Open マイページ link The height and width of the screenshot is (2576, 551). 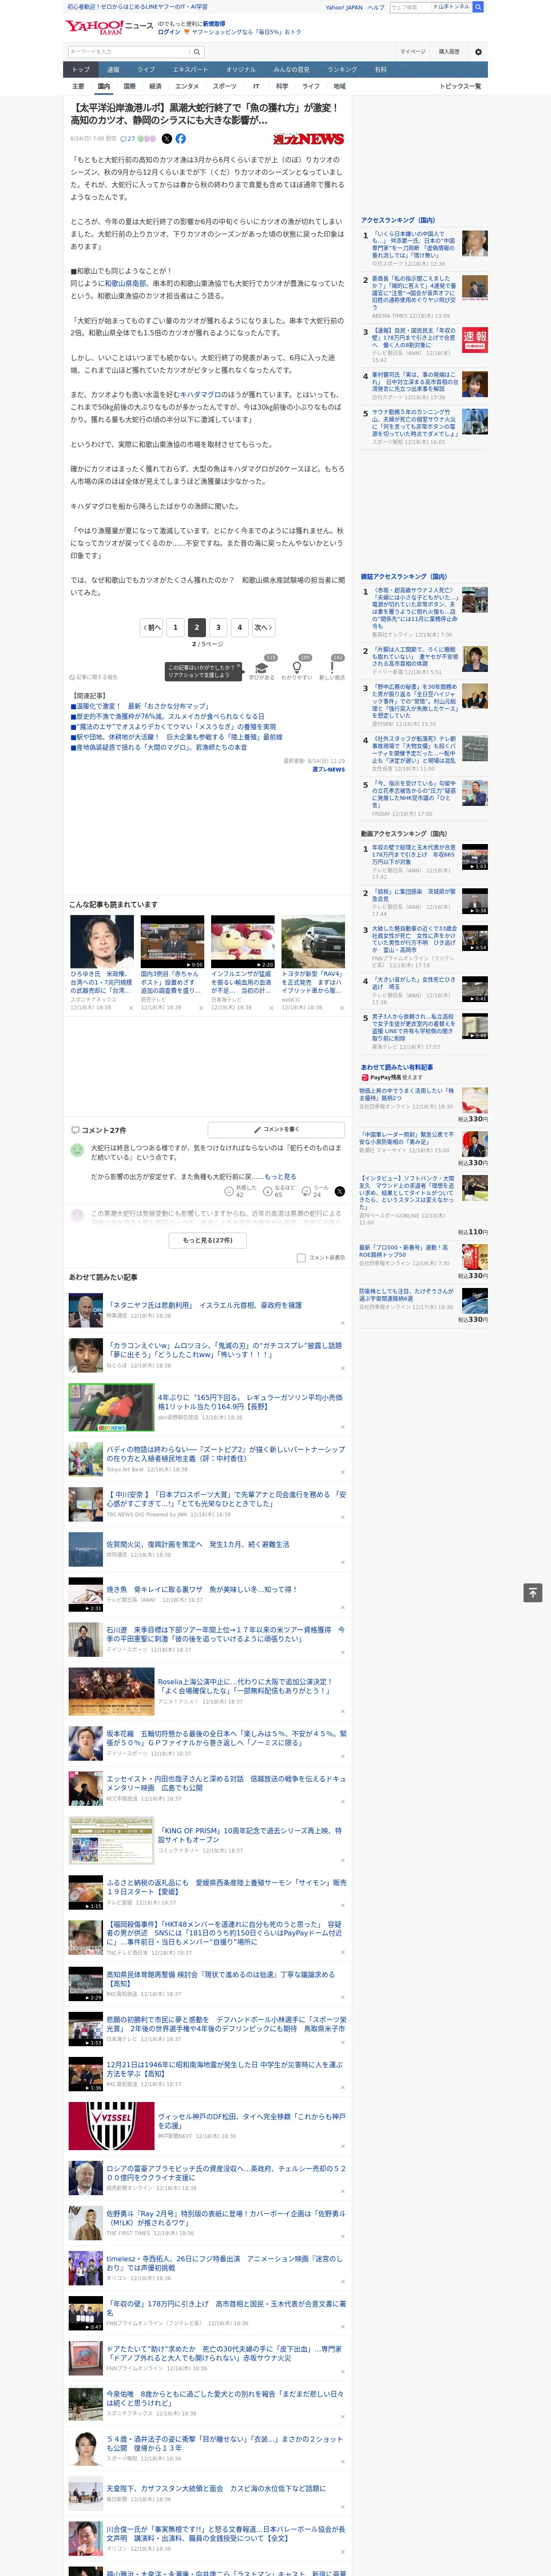(x=413, y=52)
